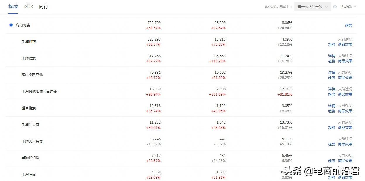Open 详情 for the 手淘其他店铺商品详情 row

pos(331,89)
